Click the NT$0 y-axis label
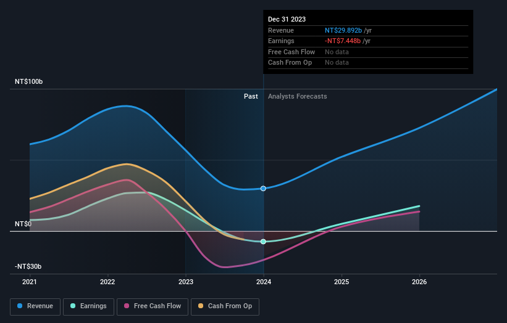 click(x=23, y=224)
